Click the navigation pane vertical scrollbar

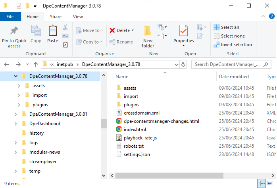pyautogui.click(x=104, y=124)
